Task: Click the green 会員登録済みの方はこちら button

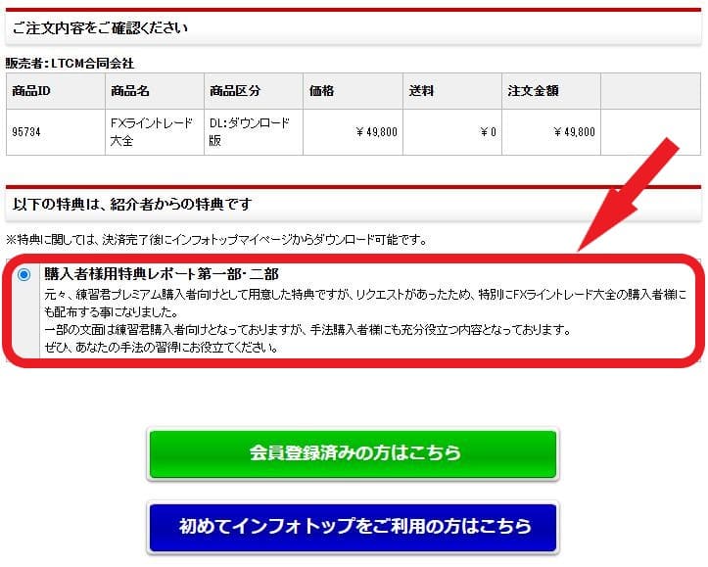Action: tap(353, 453)
